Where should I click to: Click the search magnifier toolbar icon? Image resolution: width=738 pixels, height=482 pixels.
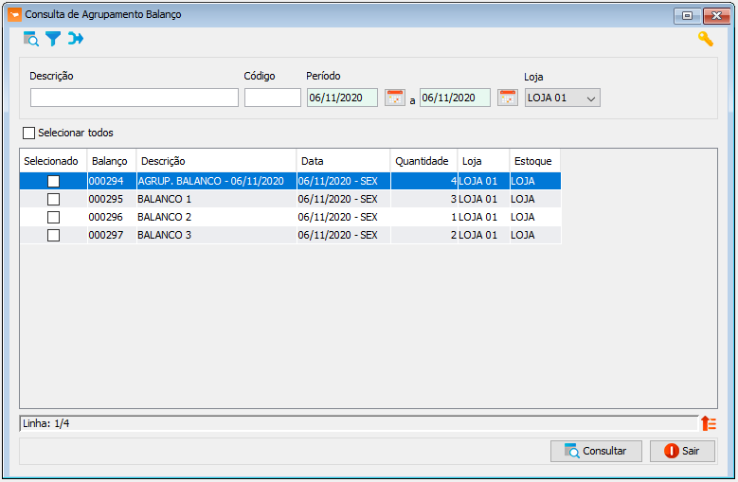point(31,39)
